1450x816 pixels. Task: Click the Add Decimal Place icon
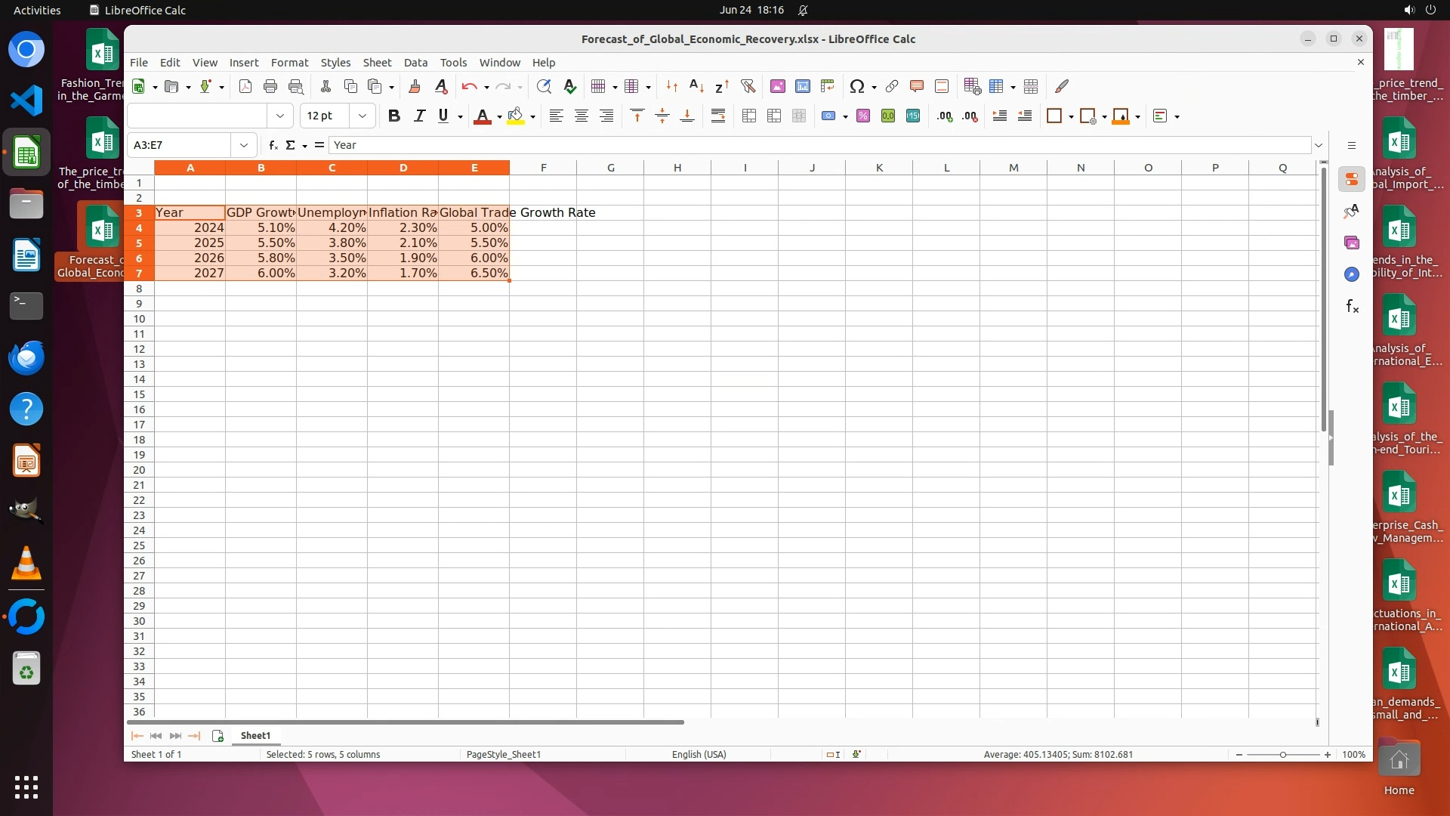point(944,116)
